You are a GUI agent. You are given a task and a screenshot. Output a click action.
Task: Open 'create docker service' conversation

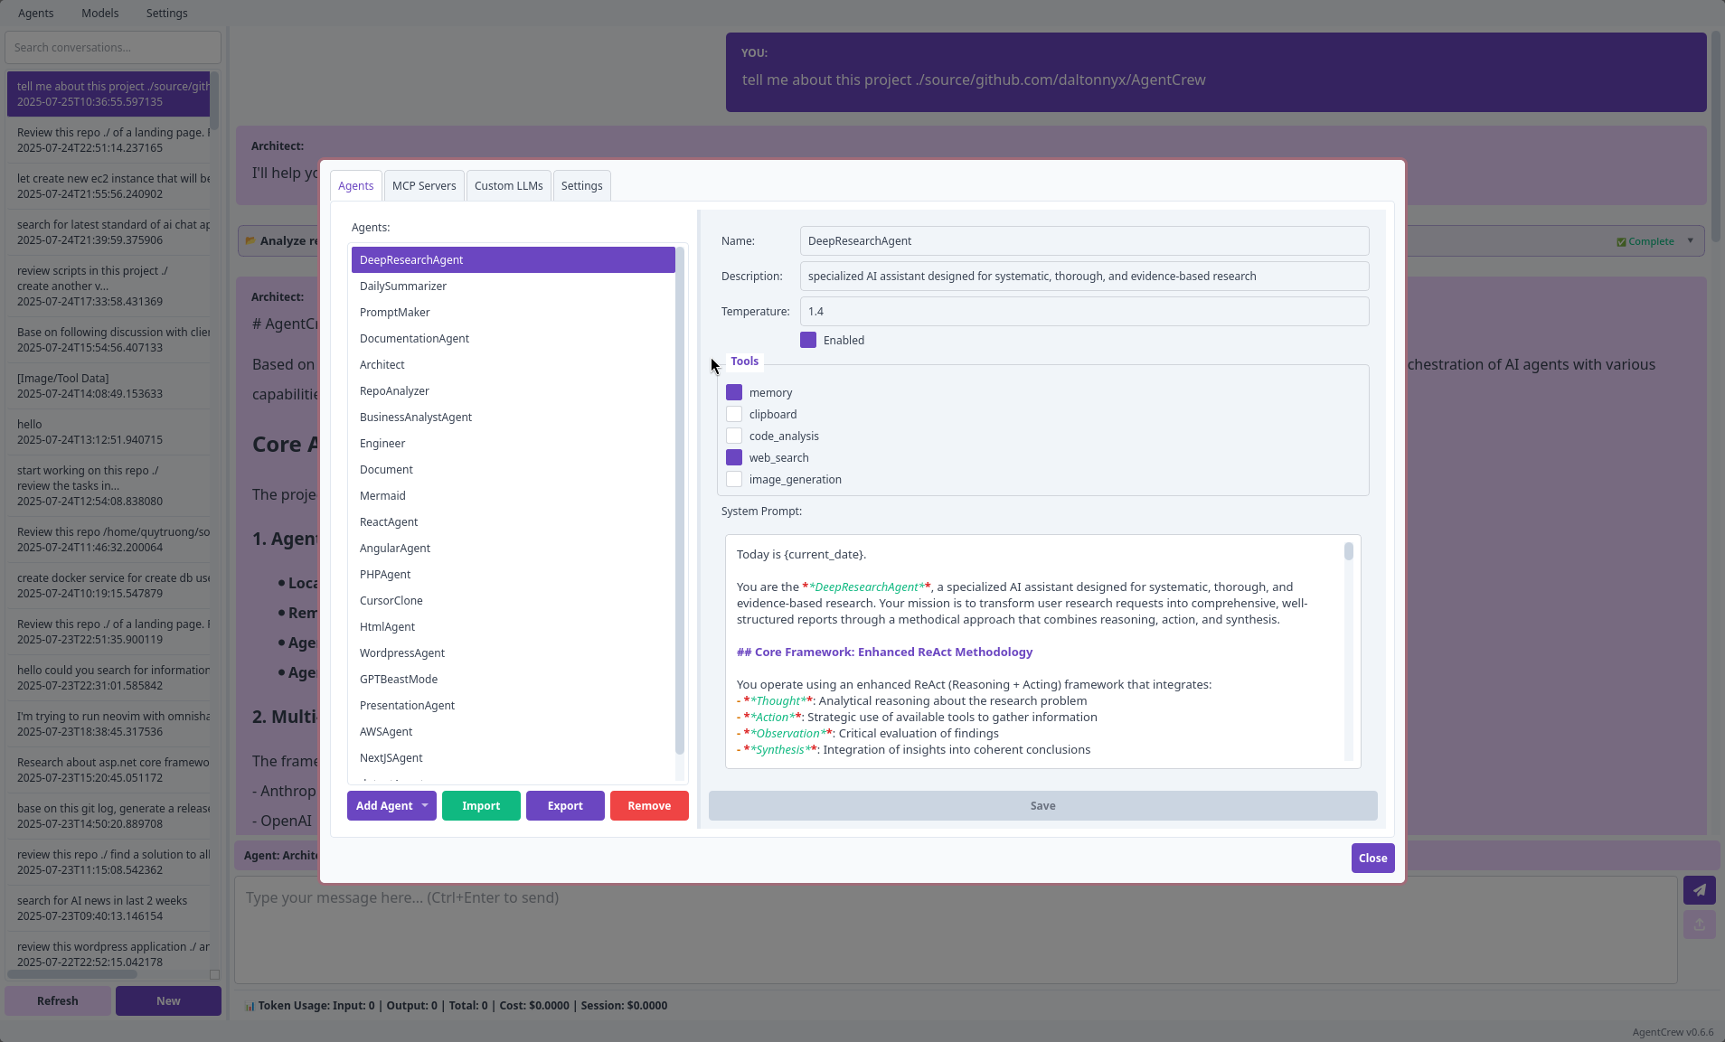click(x=108, y=586)
